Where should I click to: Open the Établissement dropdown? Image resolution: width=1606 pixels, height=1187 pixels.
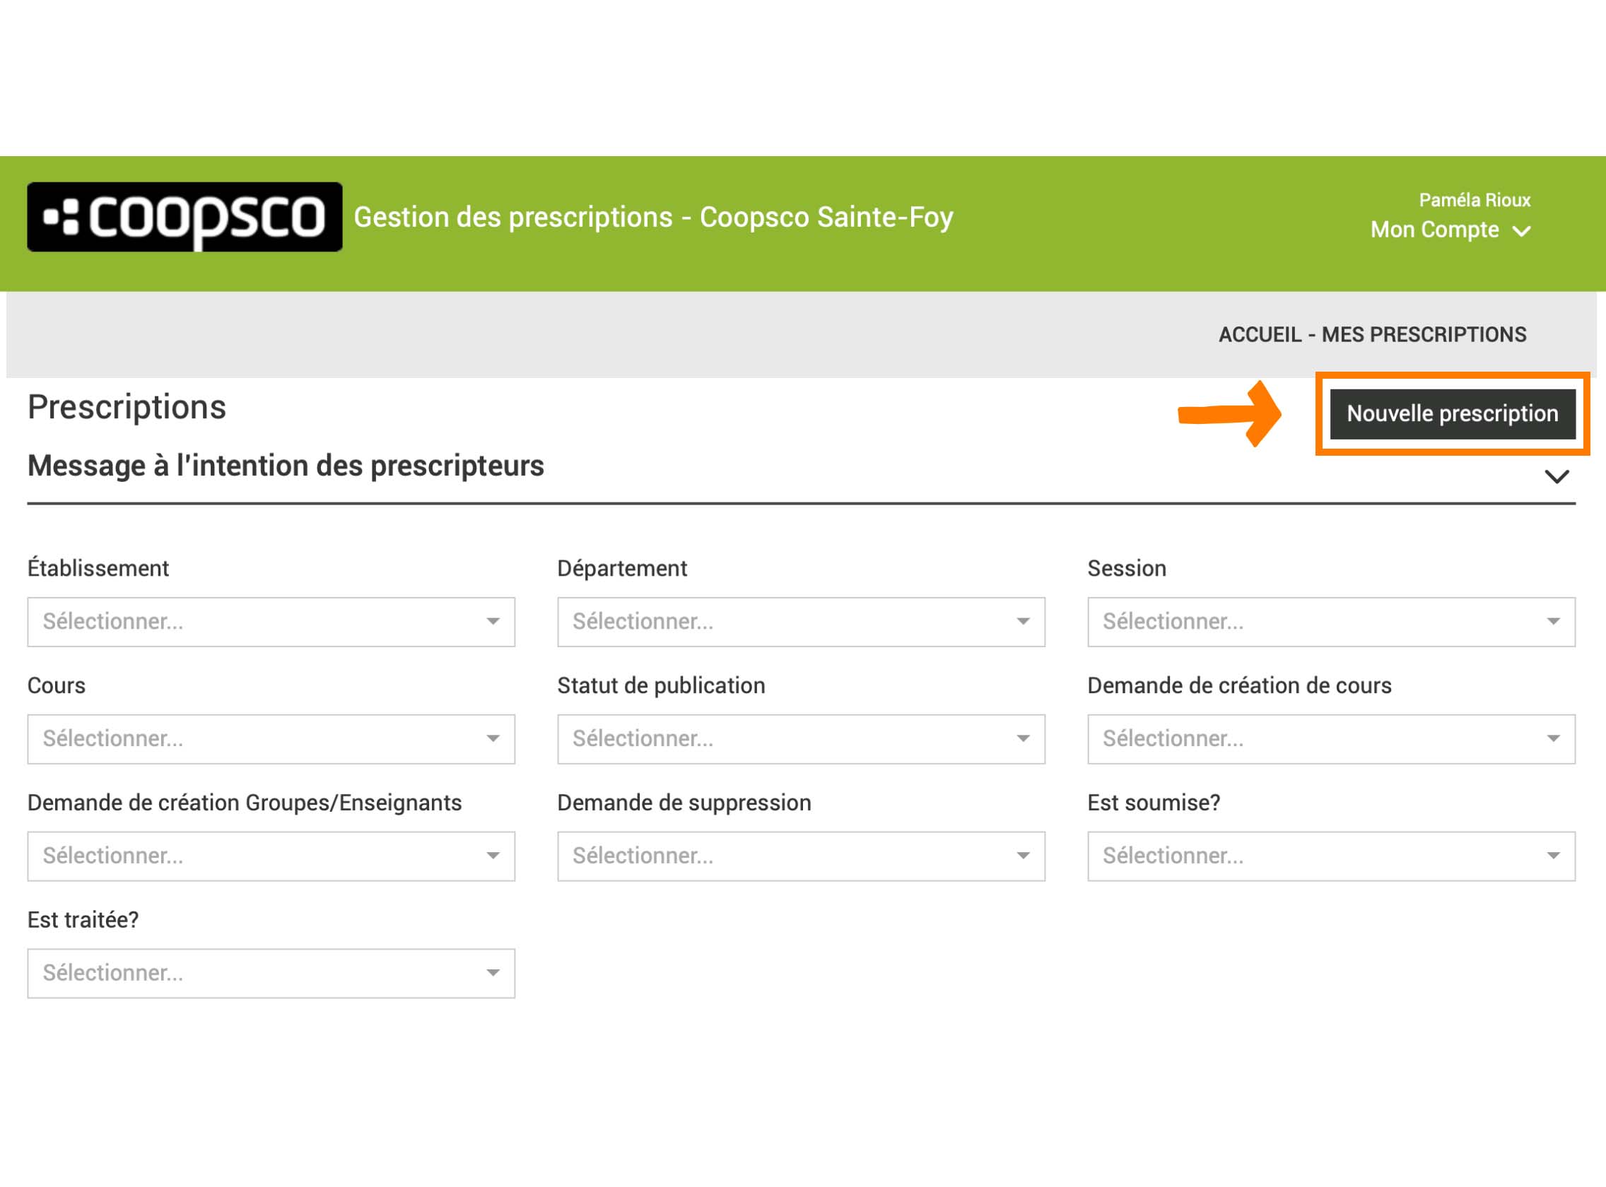[x=271, y=622]
